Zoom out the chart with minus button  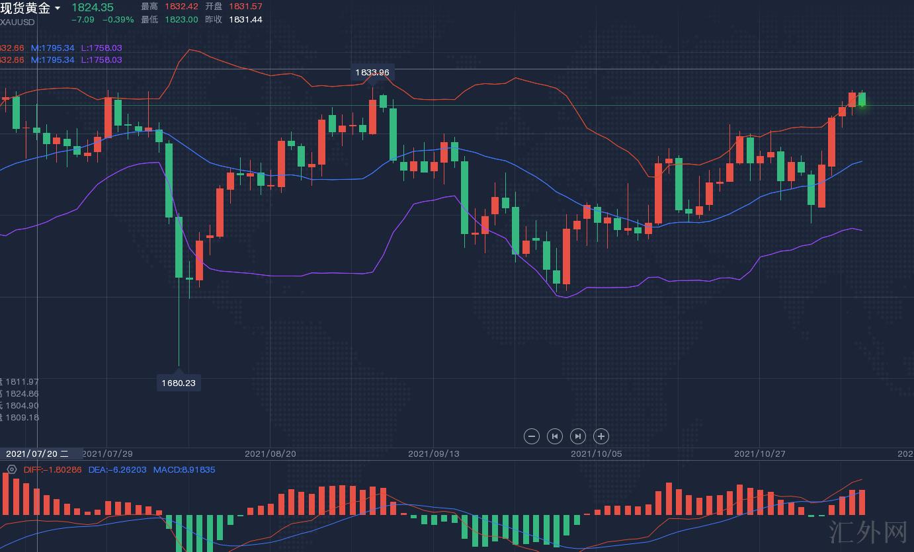pyautogui.click(x=532, y=436)
